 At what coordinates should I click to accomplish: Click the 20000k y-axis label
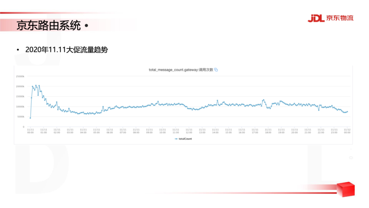[20, 87]
